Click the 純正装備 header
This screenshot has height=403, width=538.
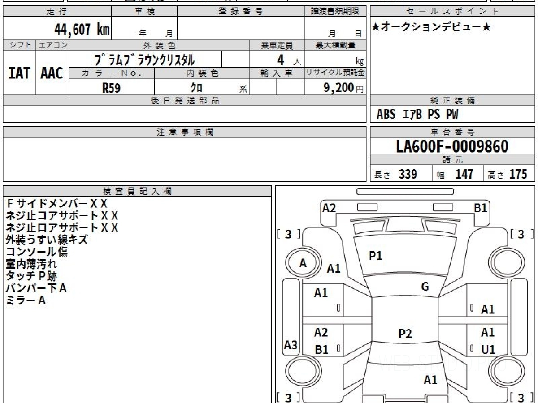click(x=453, y=101)
